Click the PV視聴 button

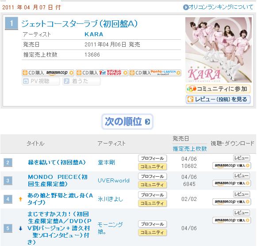pyautogui.click(x=41, y=81)
